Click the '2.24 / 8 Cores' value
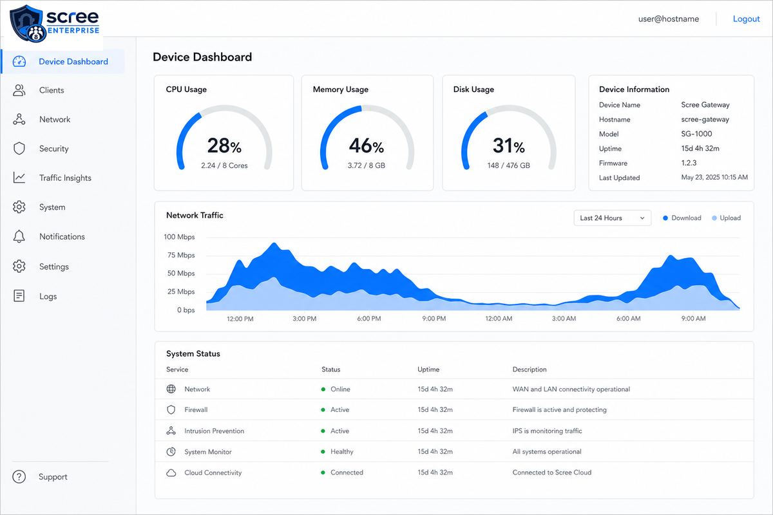773x515 pixels. point(224,165)
